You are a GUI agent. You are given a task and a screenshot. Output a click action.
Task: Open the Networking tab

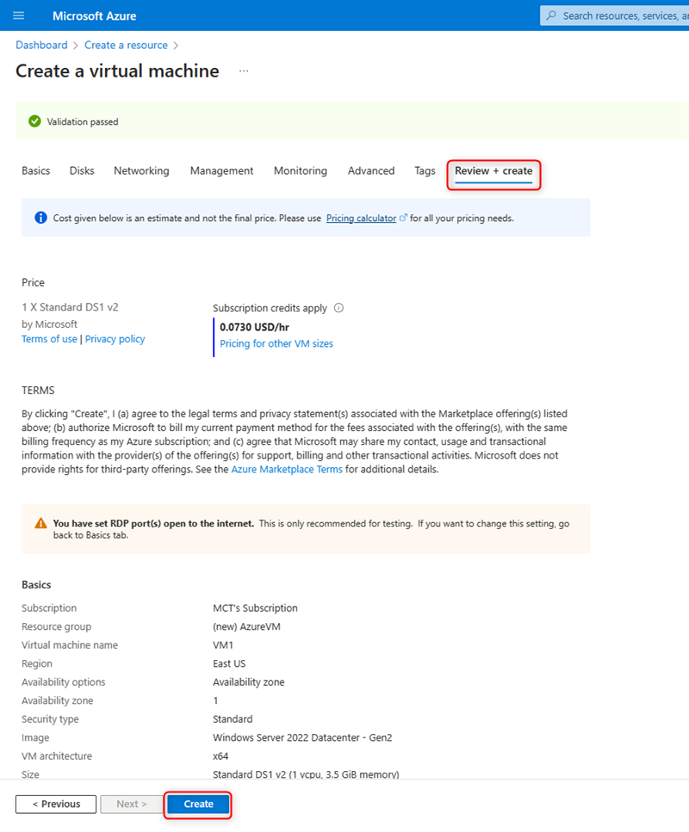pos(141,171)
